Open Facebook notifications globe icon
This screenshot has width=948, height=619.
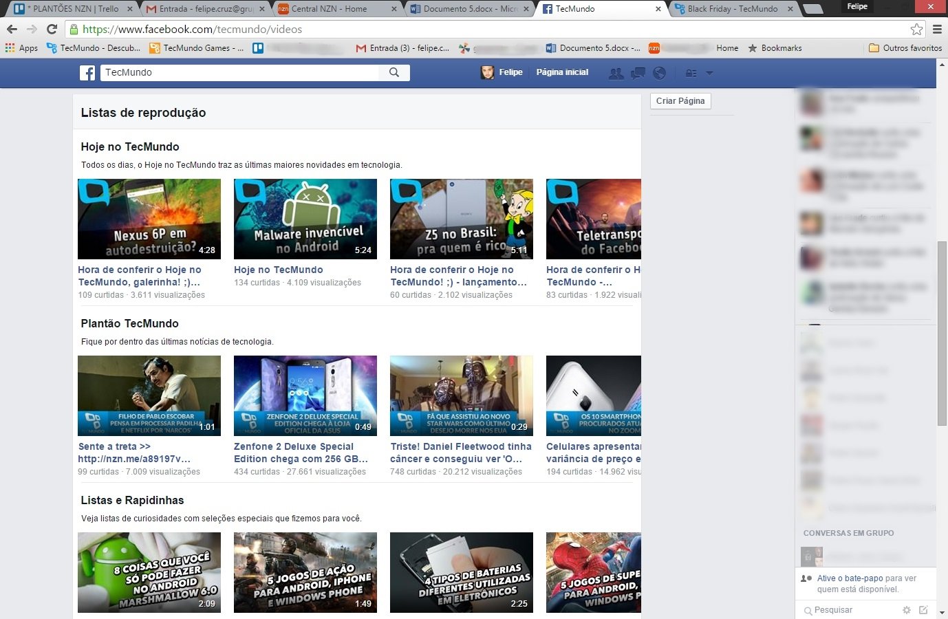(x=659, y=73)
